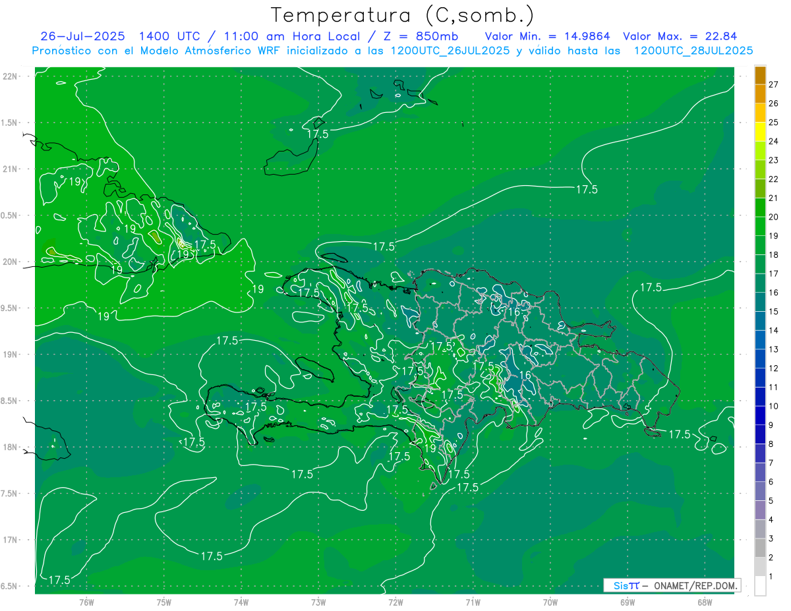The width and height of the screenshot is (791, 611).
Task: Click longitude axis label "74W"
Action: click(241, 602)
